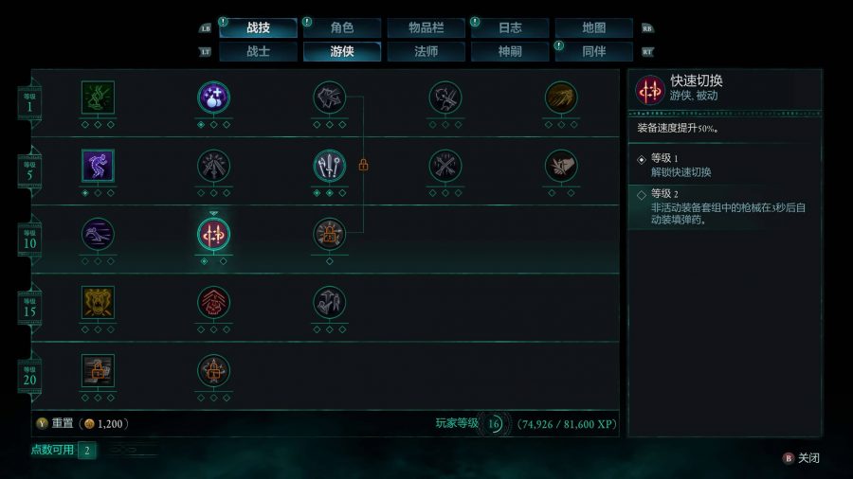This screenshot has height=479, width=853.
Task: Choose the three-weapons skill icon in level 5 row
Action: (329, 166)
